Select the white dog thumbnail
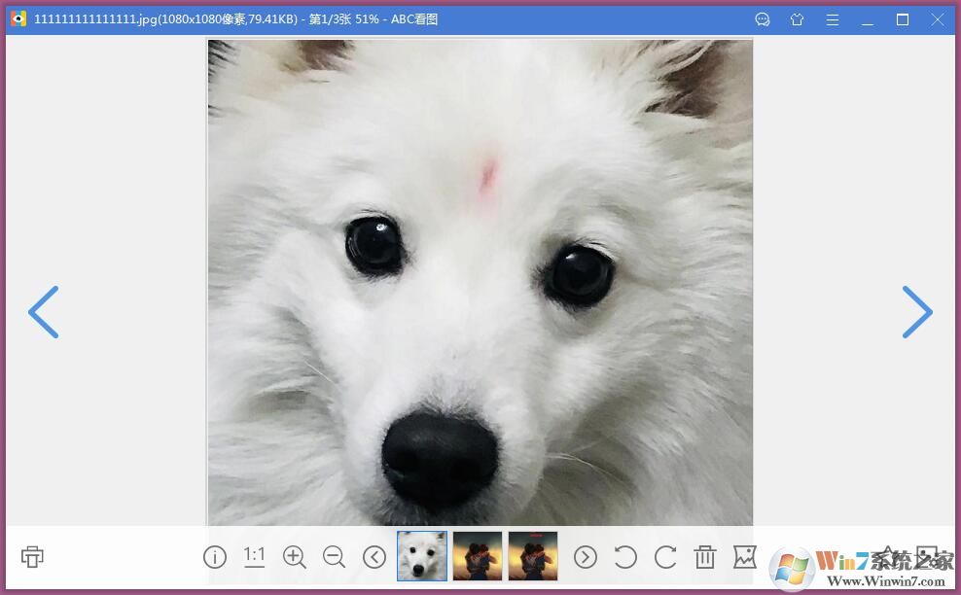961x595 pixels. click(x=422, y=555)
